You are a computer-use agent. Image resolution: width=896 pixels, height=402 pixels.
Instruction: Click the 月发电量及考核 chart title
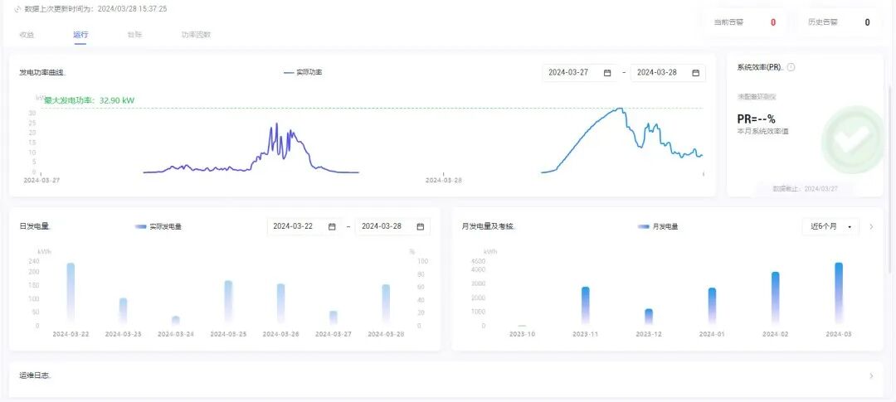pyautogui.click(x=489, y=227)
